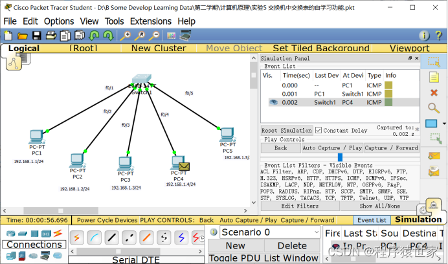
Task: Open the drawing palette icon
Action: coord(171,36)
